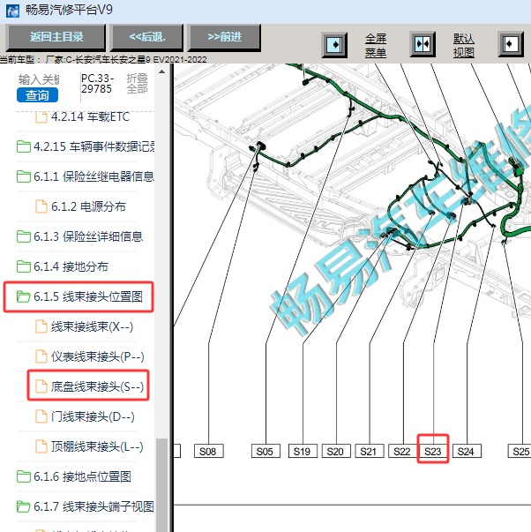The width and height of the screenshot is (531, 532).
Task: Click document icon of 线束接线束(X--)
Action: pyautogui.click(x=41, y=326)
